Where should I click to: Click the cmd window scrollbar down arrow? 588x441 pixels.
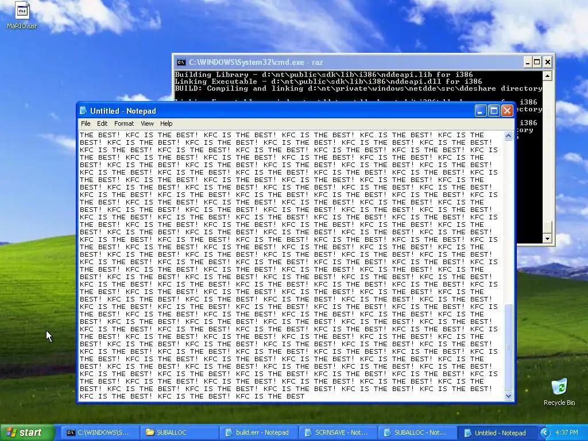547,238
